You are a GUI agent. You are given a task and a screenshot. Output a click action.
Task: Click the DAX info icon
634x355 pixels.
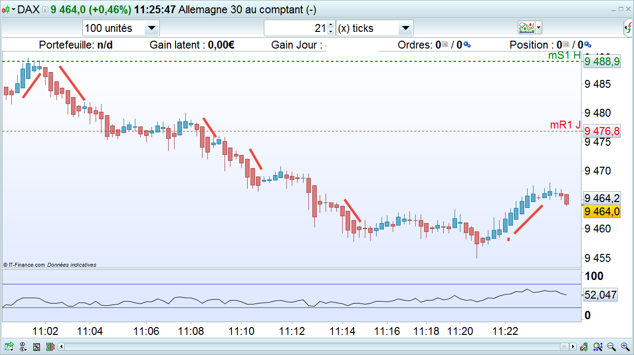point(45,10)
